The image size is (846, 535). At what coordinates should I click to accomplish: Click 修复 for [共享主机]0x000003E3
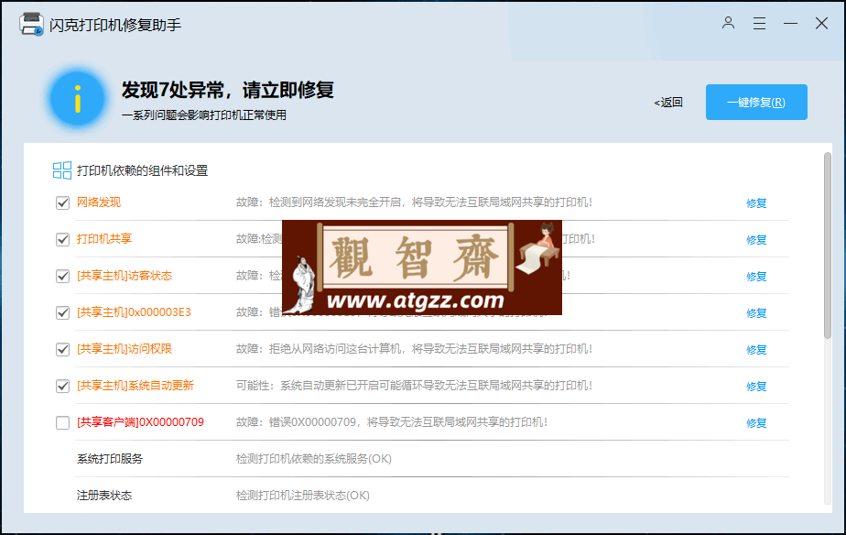(756, 313)
